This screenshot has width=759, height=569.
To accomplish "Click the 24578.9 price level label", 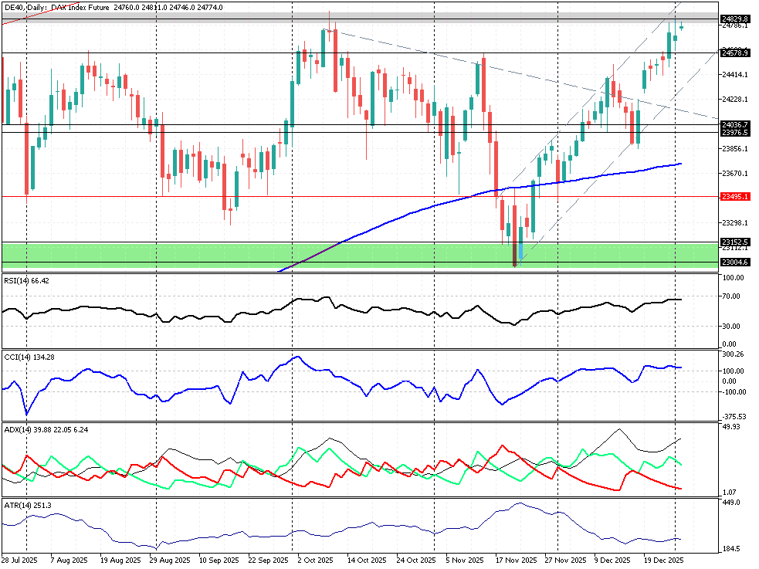I will 734,53.
